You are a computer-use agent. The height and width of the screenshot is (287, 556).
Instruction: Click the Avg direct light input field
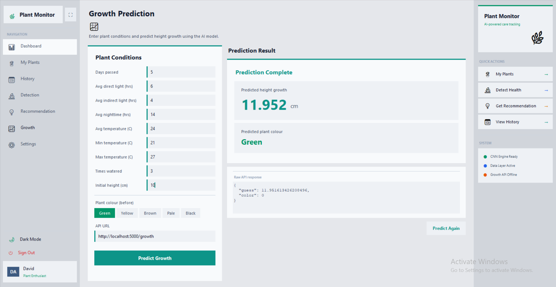click(181, 86)
